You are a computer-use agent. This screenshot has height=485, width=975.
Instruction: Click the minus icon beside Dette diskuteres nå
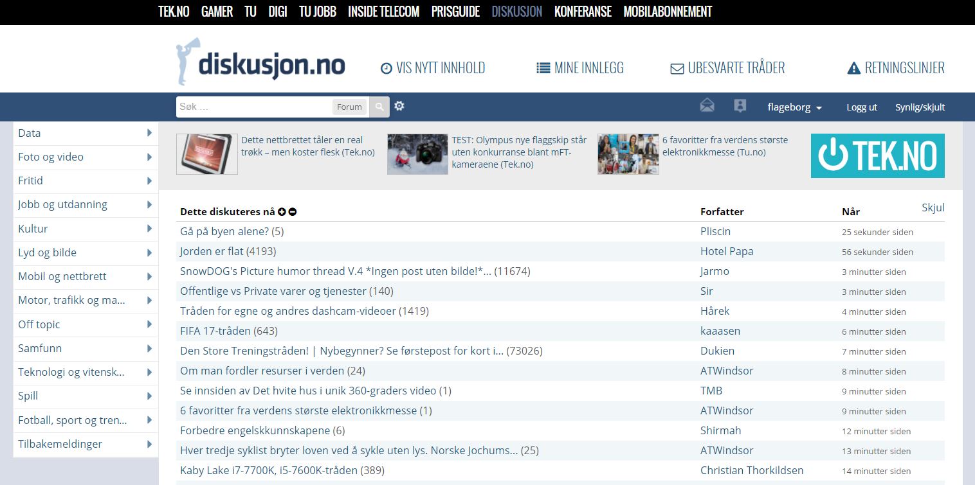[x=293, y=212]
